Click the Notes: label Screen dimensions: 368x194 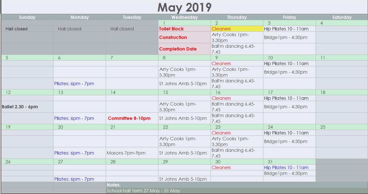click(x=113, y=185)
